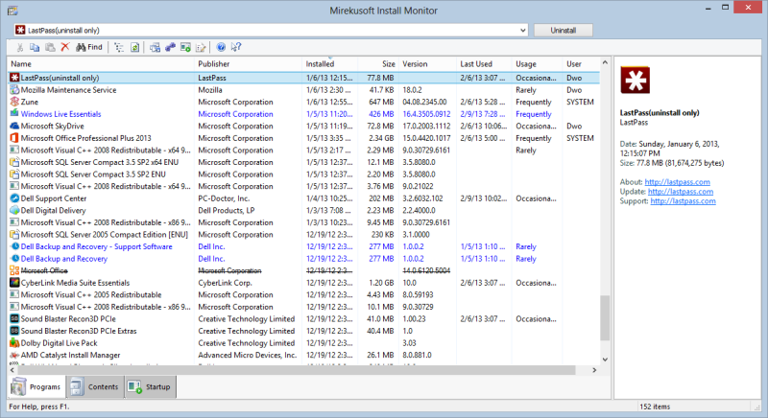Select the Dell Backup and Recovery - Support Software row
The image size is (768, 418).
pos(303,247)
